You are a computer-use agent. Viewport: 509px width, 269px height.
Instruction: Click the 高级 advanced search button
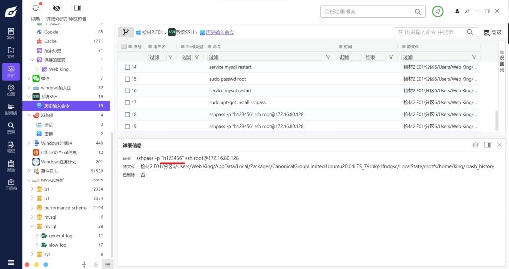[x=492, y=32]
